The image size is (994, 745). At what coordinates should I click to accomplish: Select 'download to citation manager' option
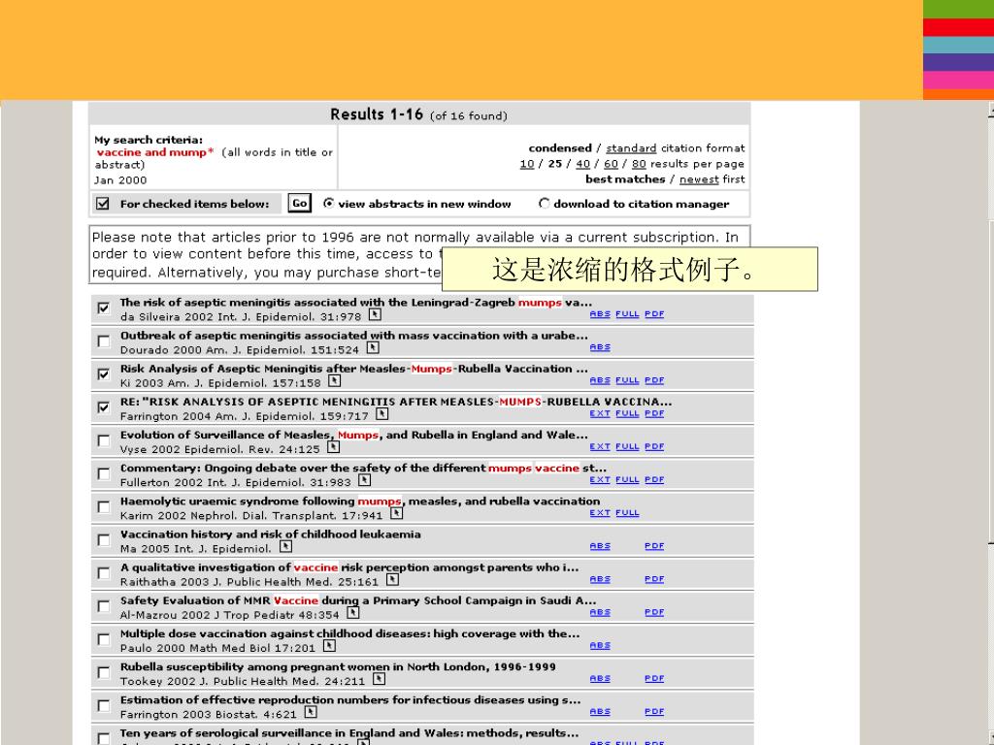tap(544, 204)
